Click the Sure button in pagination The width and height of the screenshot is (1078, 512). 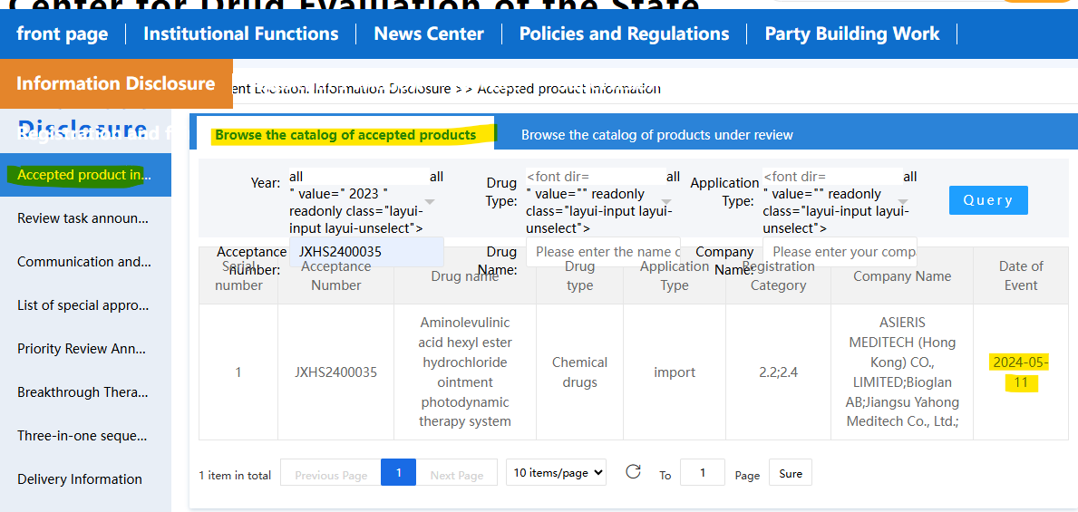[x=790, y=473]
